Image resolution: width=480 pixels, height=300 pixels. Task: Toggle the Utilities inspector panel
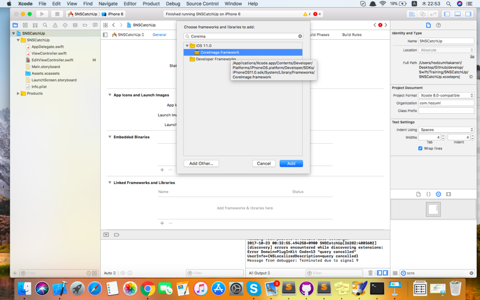468,14
